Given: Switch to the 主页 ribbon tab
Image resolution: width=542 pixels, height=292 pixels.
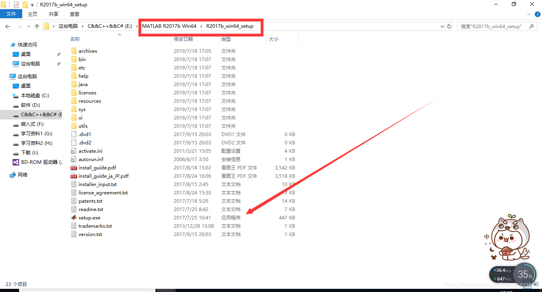Looking at the screenshot, I should [33, 14].
